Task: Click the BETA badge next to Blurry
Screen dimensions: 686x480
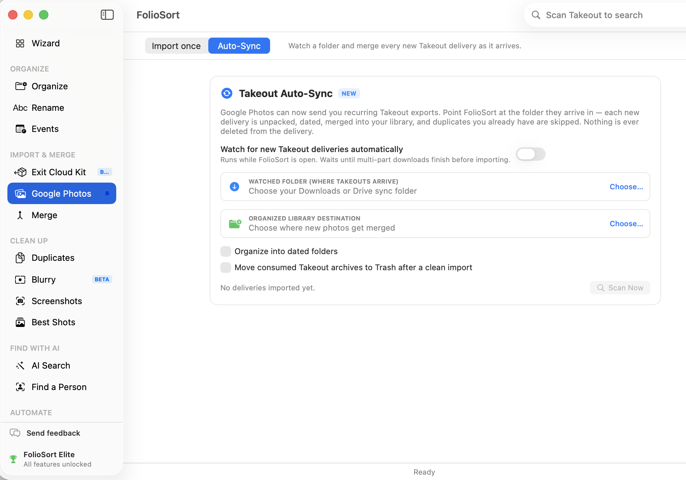Action: click(x=102, y=279)
